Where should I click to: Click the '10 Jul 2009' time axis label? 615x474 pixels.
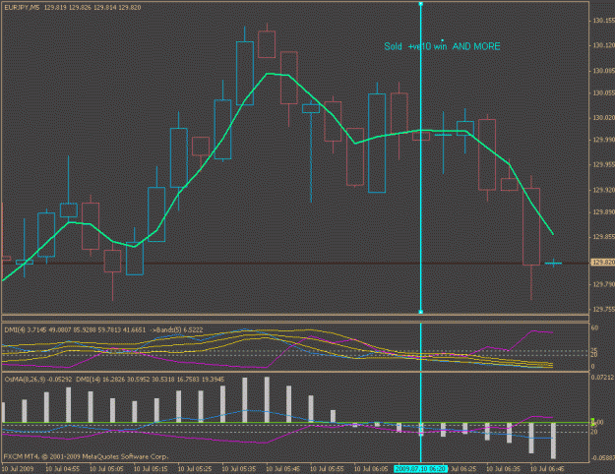18,469
